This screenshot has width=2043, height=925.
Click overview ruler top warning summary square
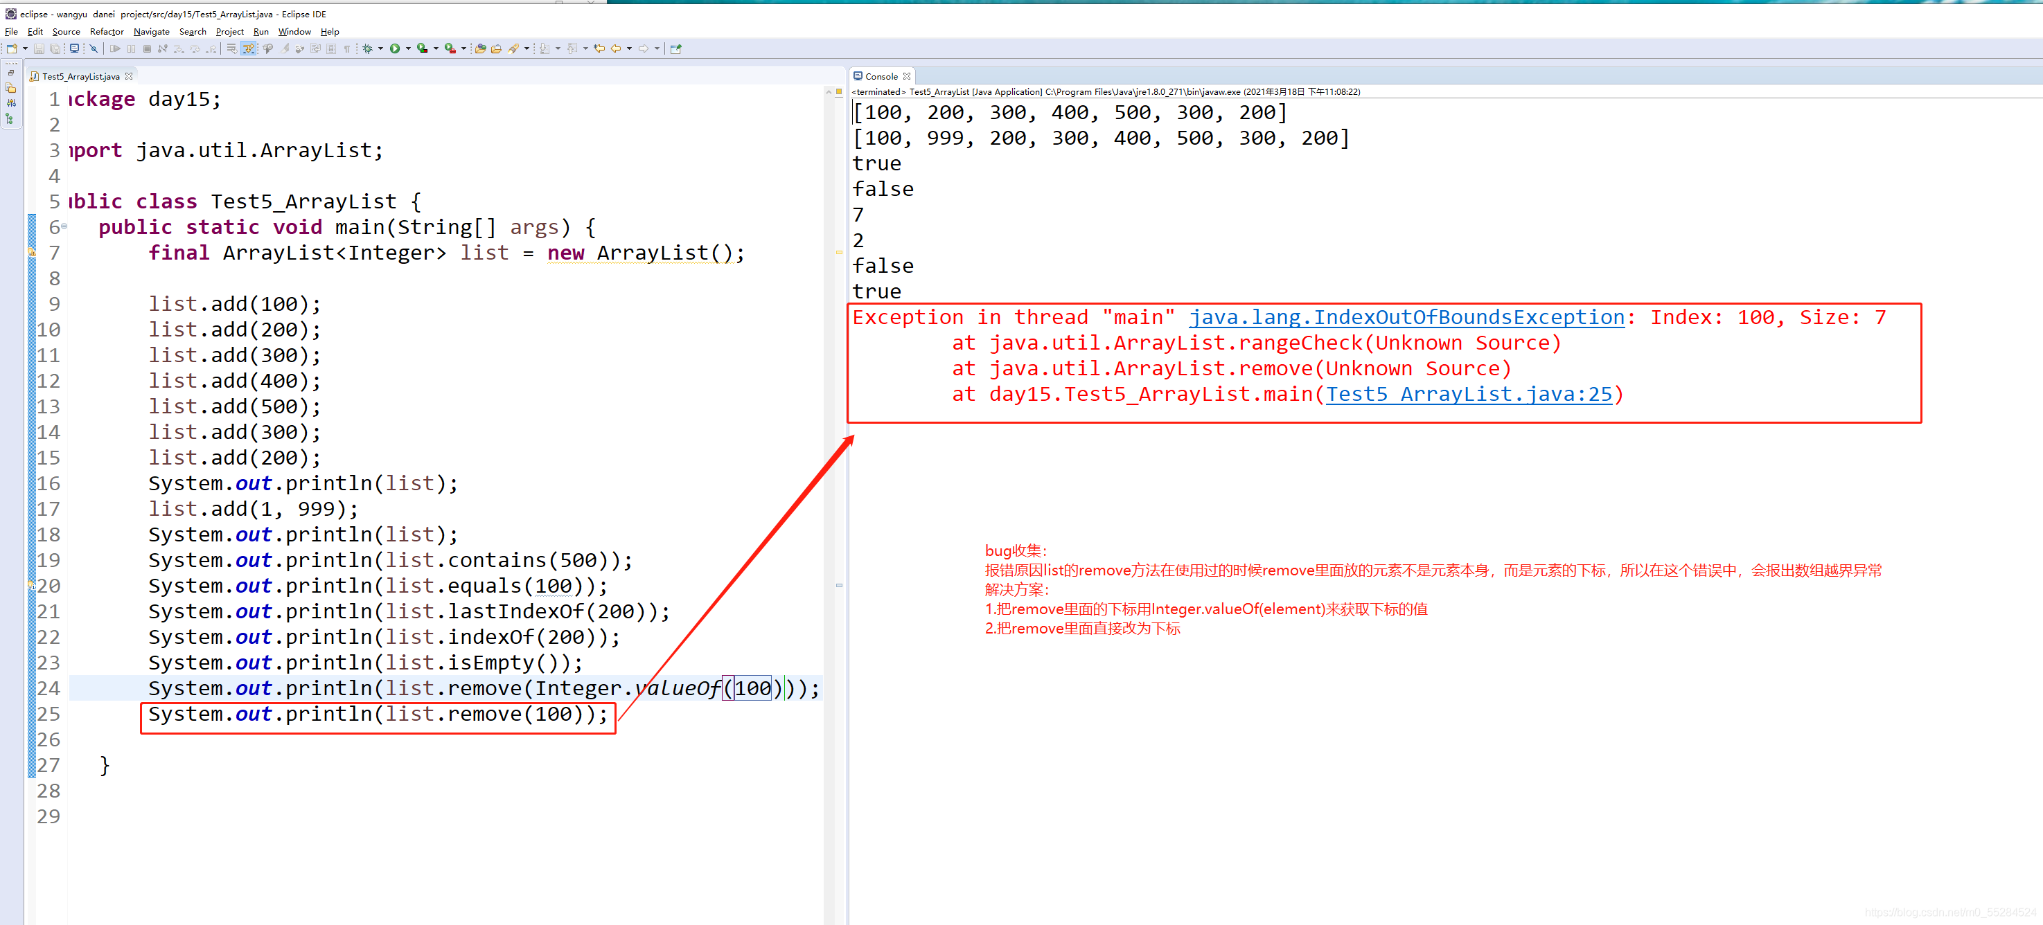tap(839, 92)
